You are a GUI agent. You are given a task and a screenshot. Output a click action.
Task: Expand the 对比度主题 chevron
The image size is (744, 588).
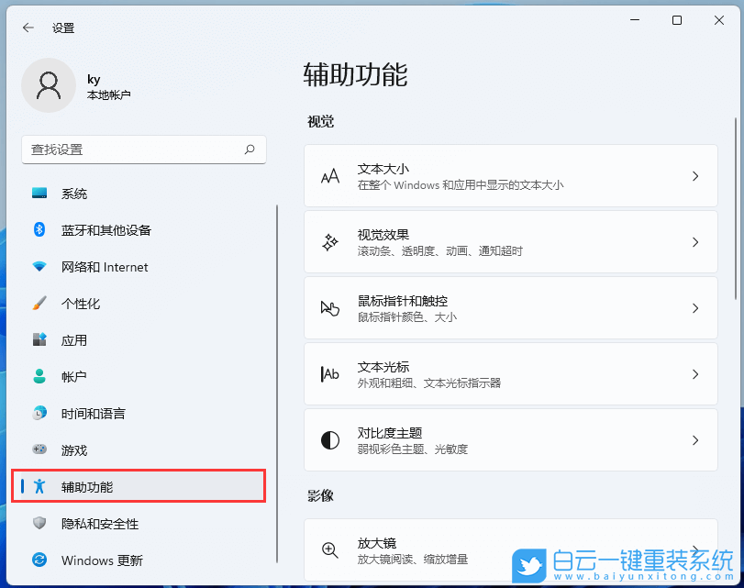click(x=694, y=438)
